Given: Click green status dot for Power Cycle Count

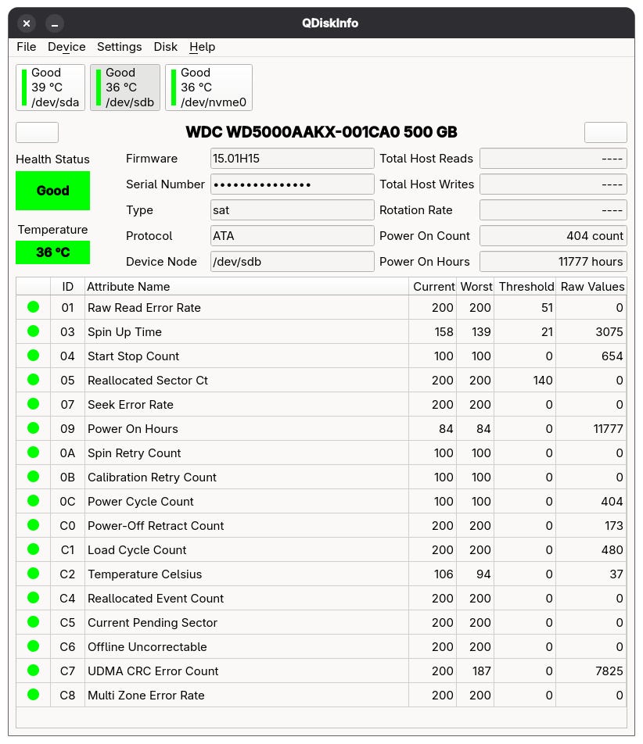Looking at the screenshot, I should point(33,501).
